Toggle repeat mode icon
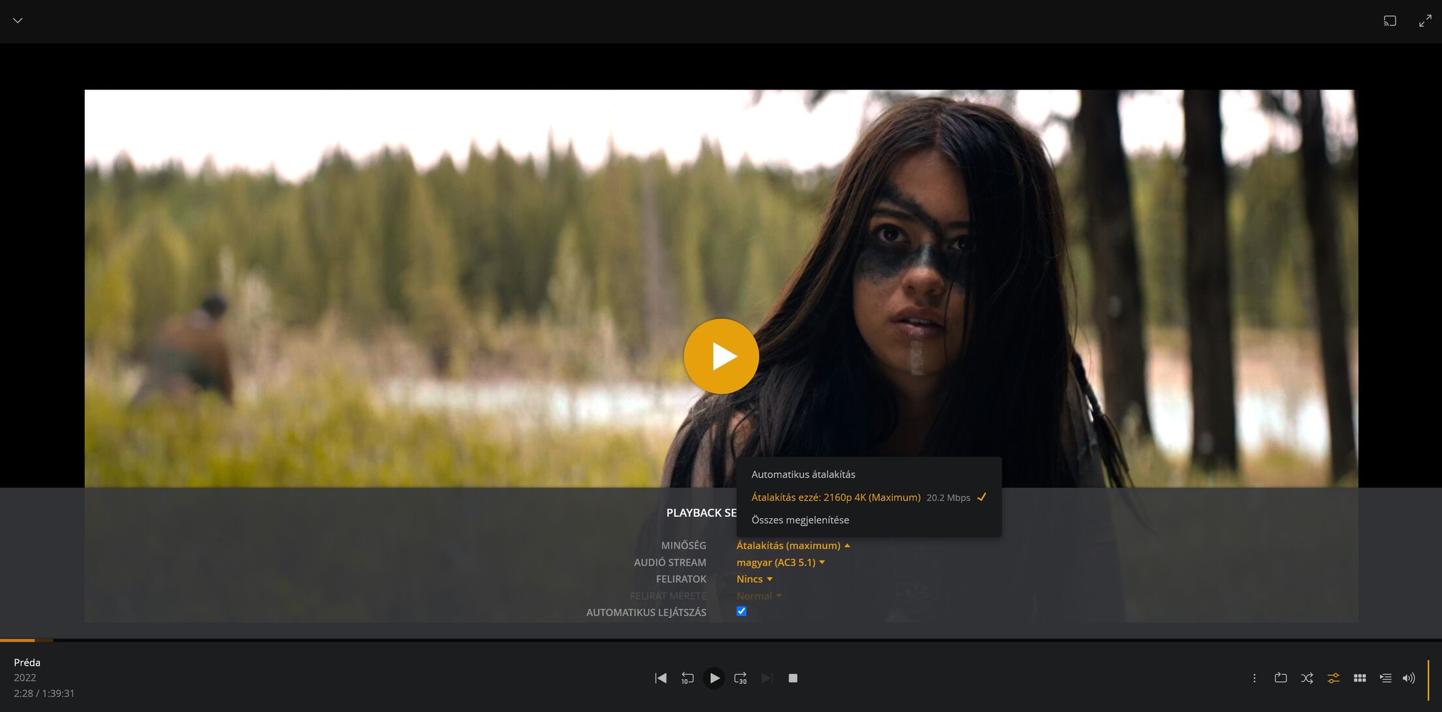This screenshot has width=1442, height=712. point(1281,678)
